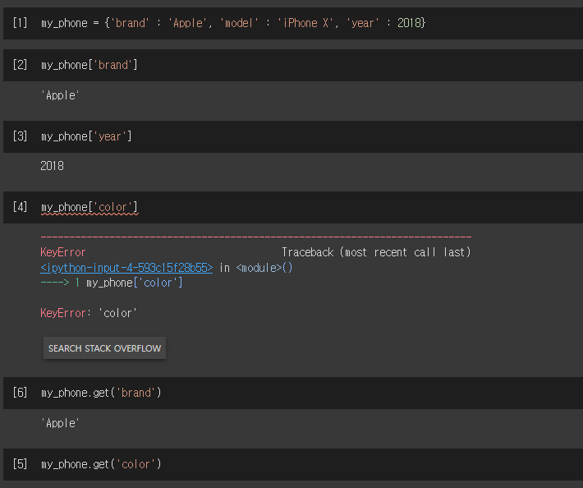The image size is (583, 488).
Task: Run cell with execution count [3]
Action: pyautogui.click(x=20, y=136)
